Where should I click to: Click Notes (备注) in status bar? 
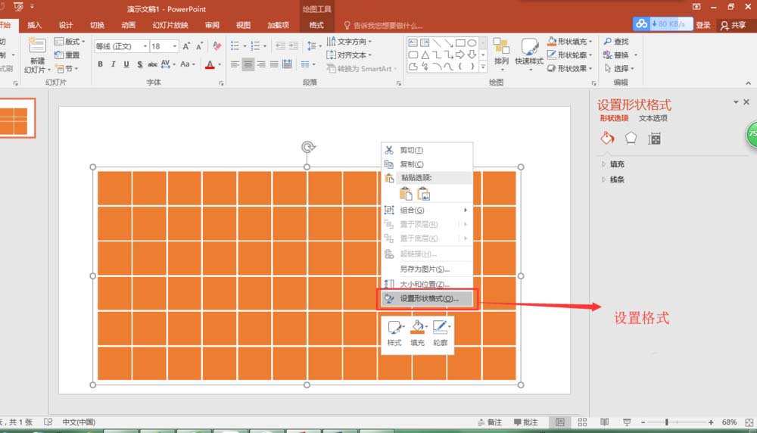pos(490,422)
